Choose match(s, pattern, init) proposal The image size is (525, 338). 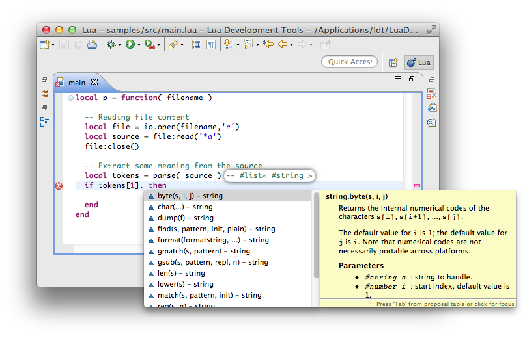point(229,295)
